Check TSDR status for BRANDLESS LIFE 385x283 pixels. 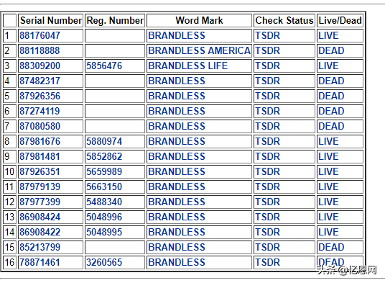point(268,66)
